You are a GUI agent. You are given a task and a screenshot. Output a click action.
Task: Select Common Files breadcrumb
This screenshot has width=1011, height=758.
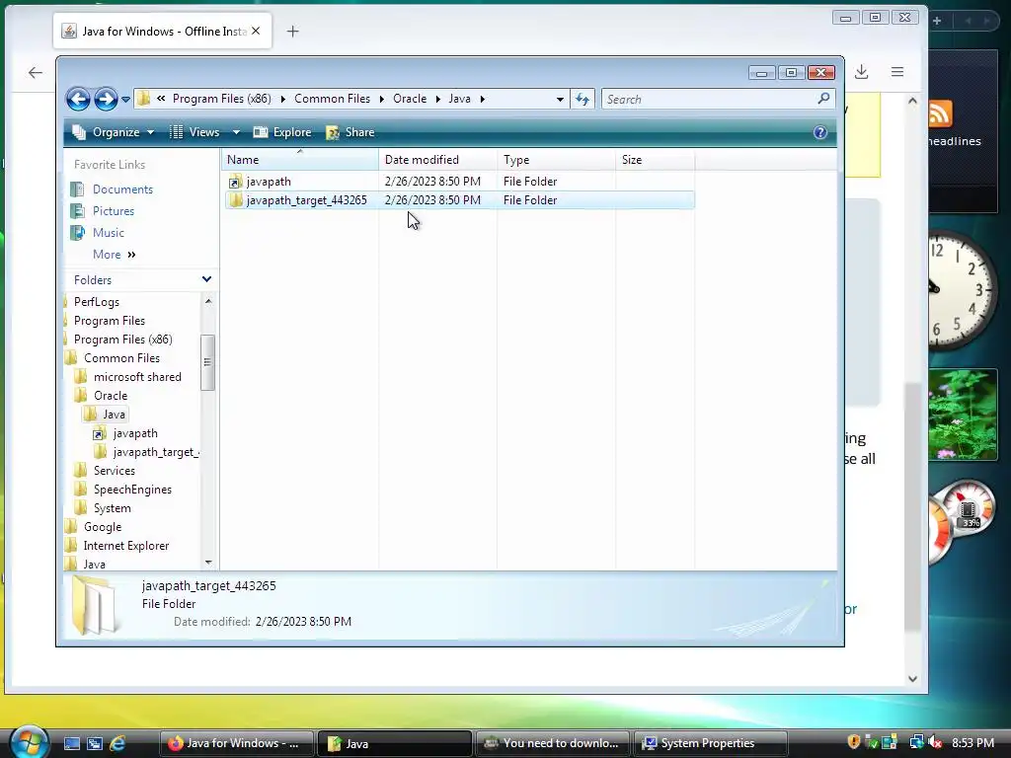332,99
